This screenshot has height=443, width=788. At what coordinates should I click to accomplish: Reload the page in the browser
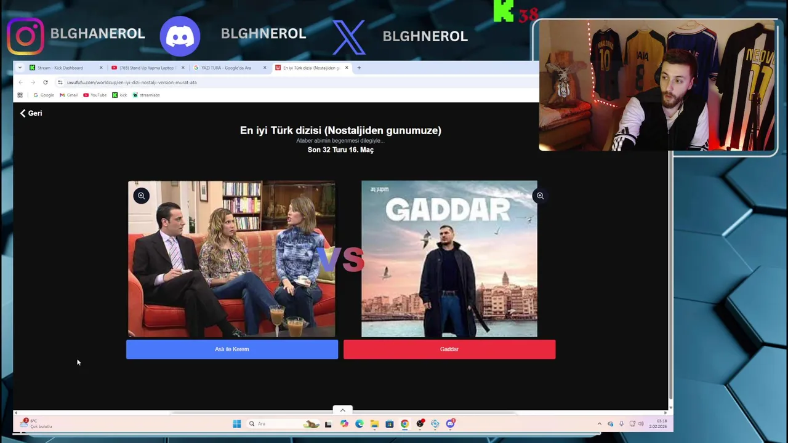45,82
